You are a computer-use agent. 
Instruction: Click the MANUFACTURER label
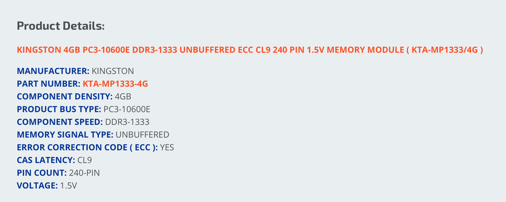click(x=53, y=71)
